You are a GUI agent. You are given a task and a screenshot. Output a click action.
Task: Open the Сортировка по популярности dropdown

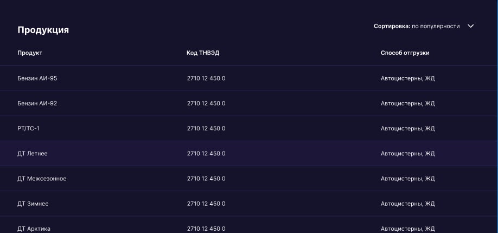click(424, 26)
